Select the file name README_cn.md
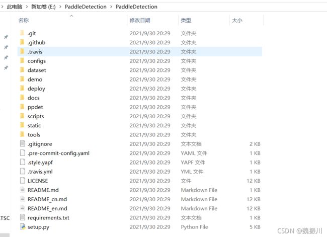The height and width of the screenshot is (237, 327). [47, 199]
